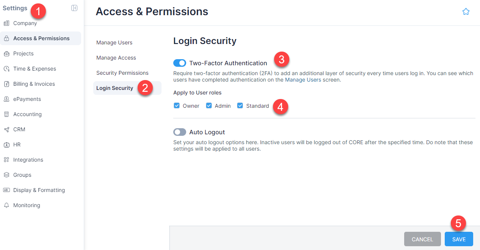
Task: Uncheck the Standard role checkbox
Action: [x=240, y=105]
